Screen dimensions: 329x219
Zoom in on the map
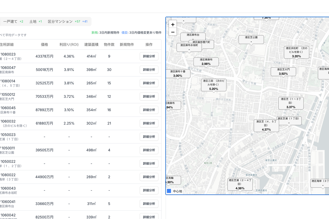[x=173, y=24]
